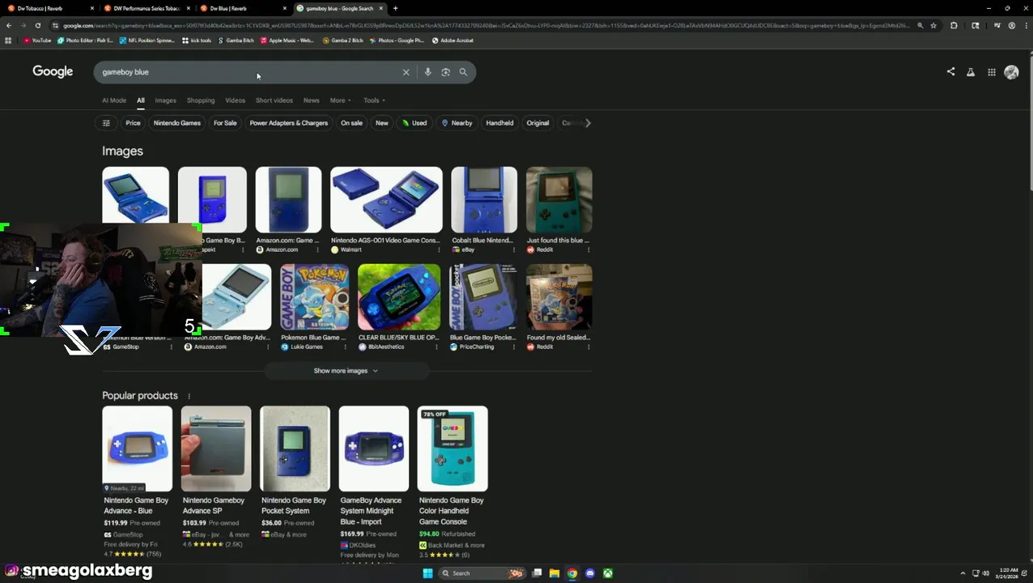Switch to the AI Mode tab

(114, 100)
